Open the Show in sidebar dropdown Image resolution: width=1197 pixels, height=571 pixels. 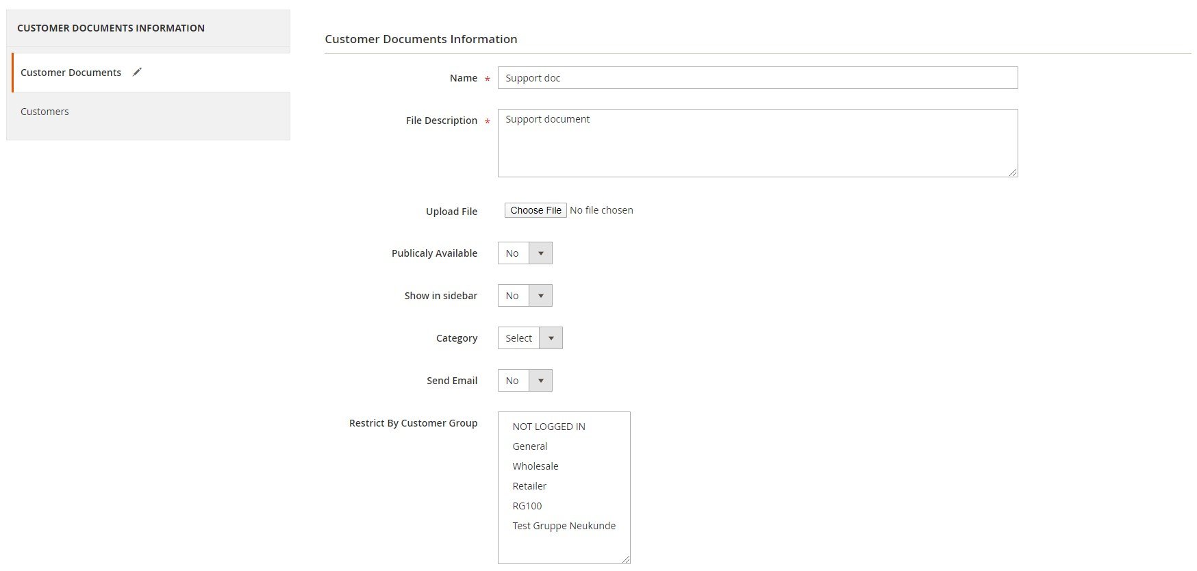tap(525, 296)
